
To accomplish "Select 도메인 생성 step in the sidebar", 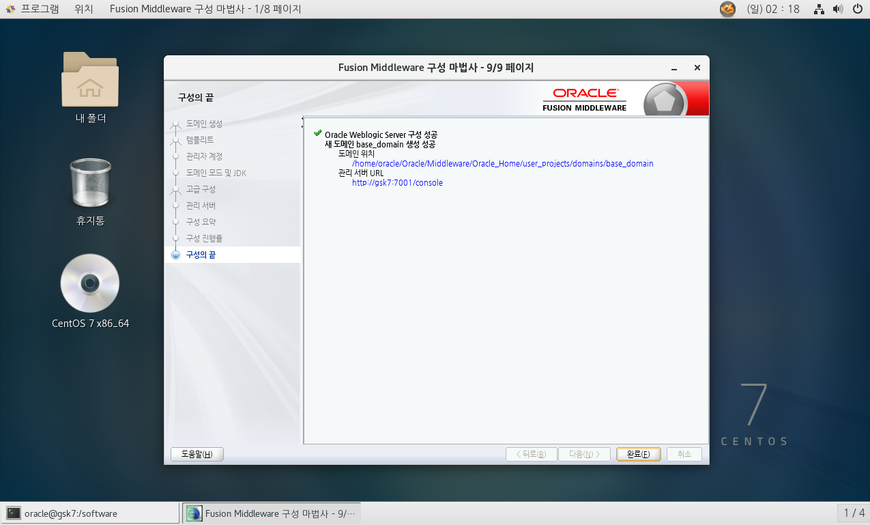I will pyautogui.click(x=204, y=124).
